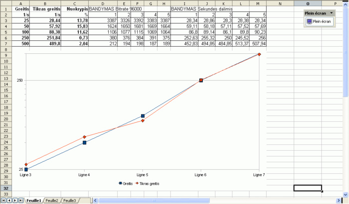The image size is (349, 204).
Task: Click the orange Tikras greitis legend marker
Action: pos(137,183)
